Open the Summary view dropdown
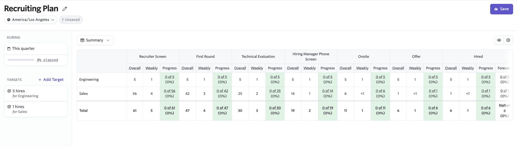Viewport: 517px width, 147px height. pos(95,40)
